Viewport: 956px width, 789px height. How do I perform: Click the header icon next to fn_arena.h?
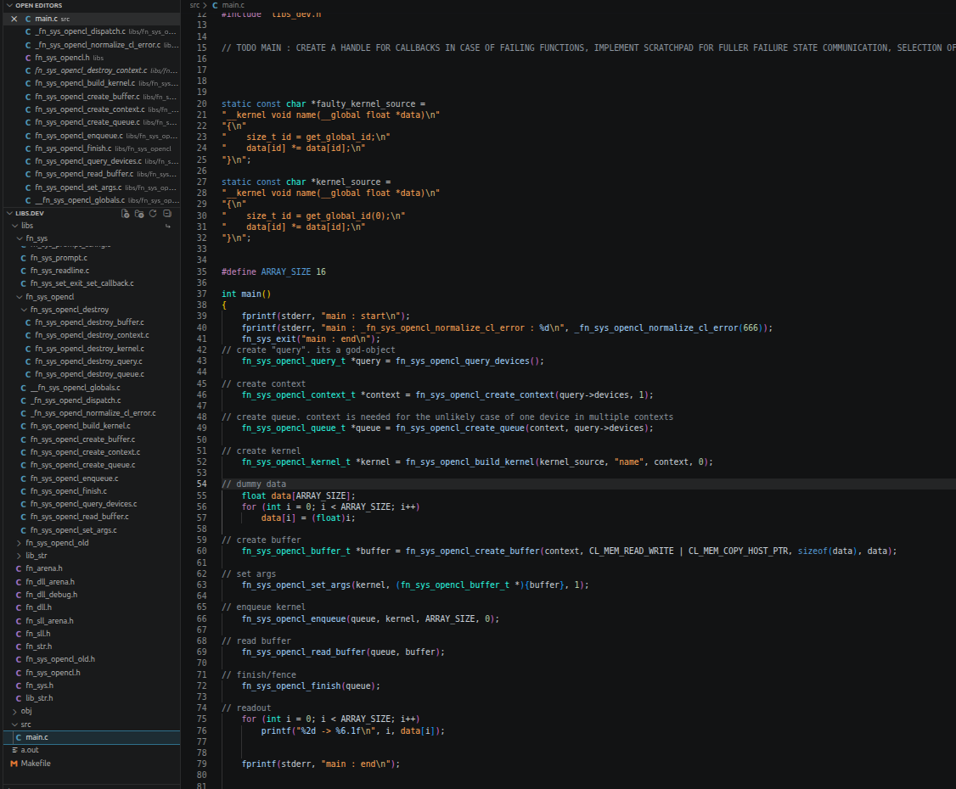tap(19, 568)
